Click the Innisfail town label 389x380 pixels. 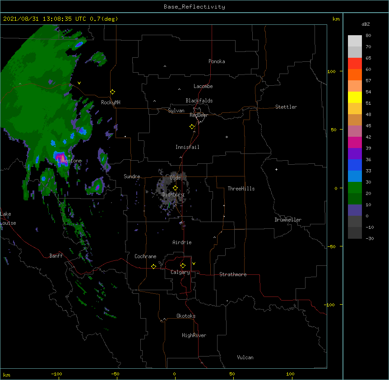(x=187, y=147)
